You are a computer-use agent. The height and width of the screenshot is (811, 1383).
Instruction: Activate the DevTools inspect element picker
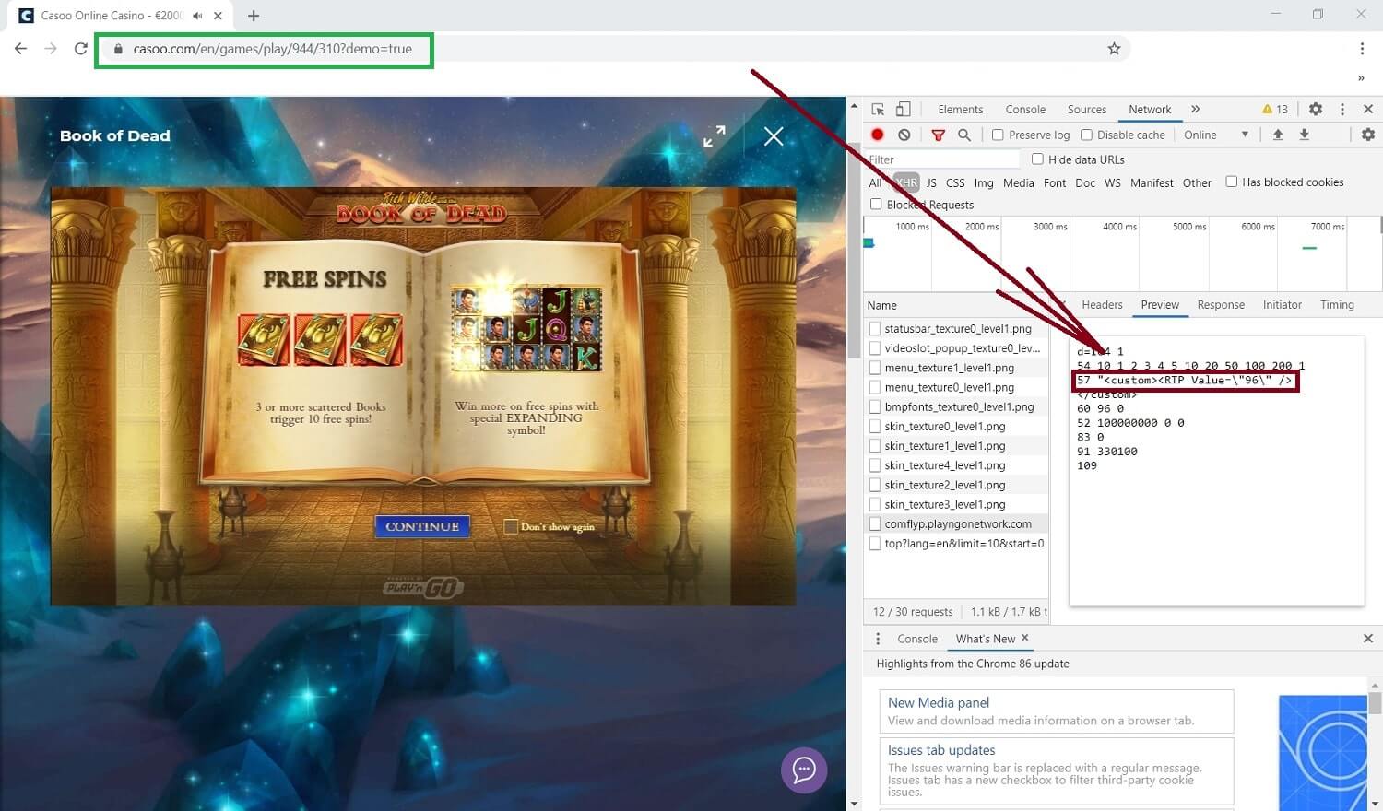coord(878,109)
